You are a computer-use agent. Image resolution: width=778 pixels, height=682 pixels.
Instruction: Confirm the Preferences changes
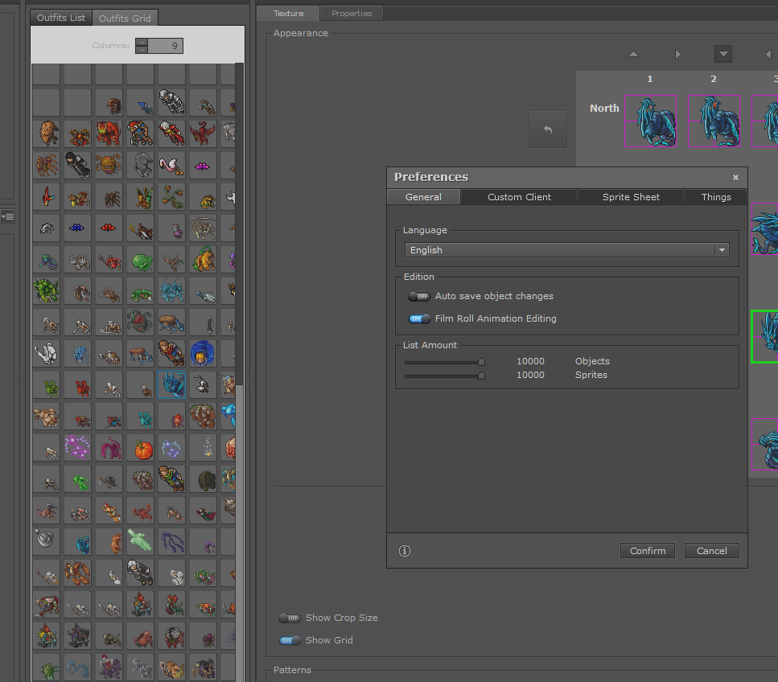tap(648, 551)
